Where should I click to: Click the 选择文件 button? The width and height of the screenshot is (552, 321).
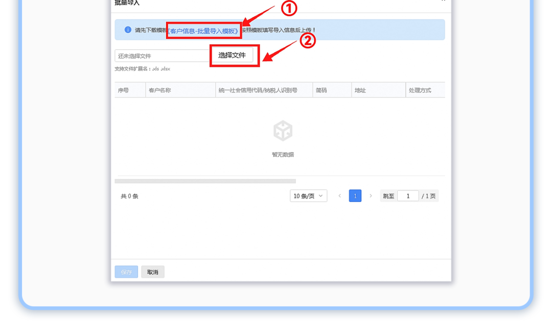click(232, 55)
